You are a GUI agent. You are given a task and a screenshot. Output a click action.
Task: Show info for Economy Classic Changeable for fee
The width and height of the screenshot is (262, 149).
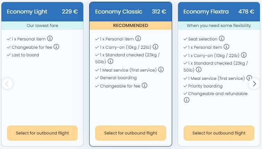(x=144, y=85)
